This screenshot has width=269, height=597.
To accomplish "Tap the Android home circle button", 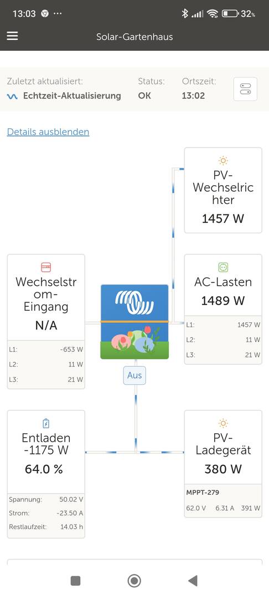I will [x=134, y=580].
